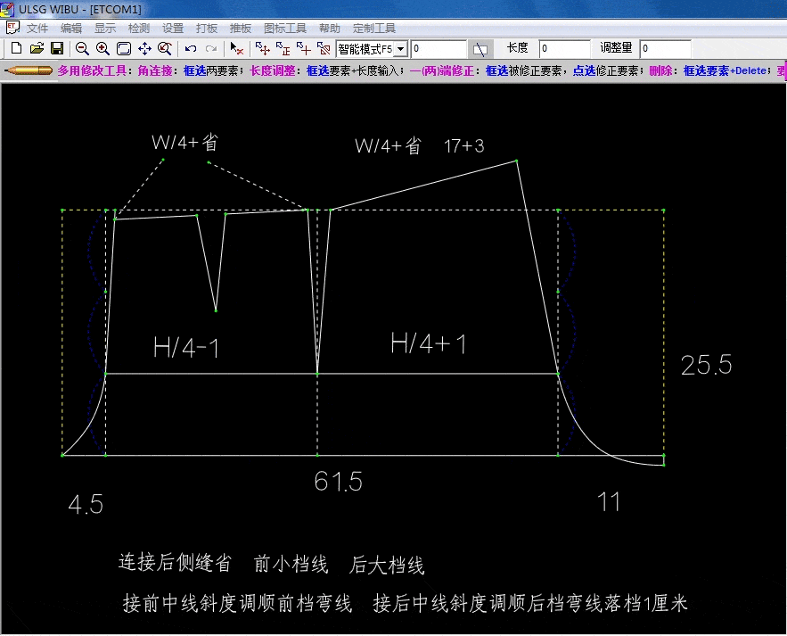Click the zoom in magnifier icon
The height and width of the screenshot is (636, 787).
pyautogui.click(x=102, y=48)
